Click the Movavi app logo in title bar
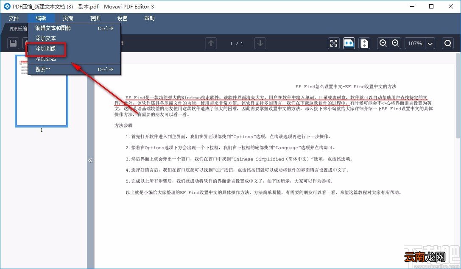The height and width of the screenshot is (269, 461). point(7,6)
